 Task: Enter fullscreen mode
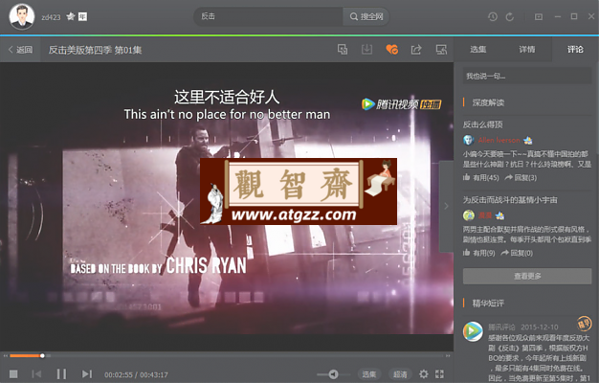click(x=440, y=373)
